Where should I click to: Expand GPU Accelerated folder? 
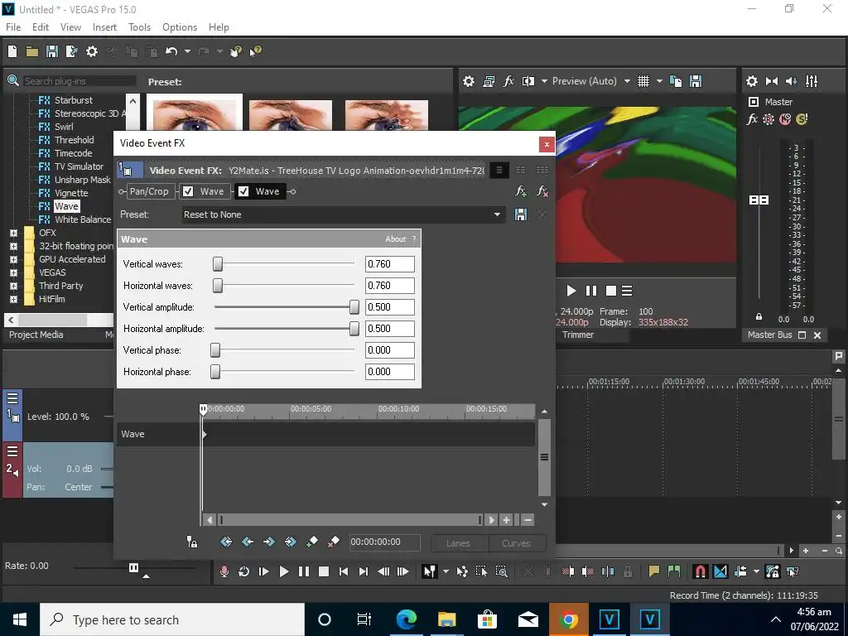13,259
